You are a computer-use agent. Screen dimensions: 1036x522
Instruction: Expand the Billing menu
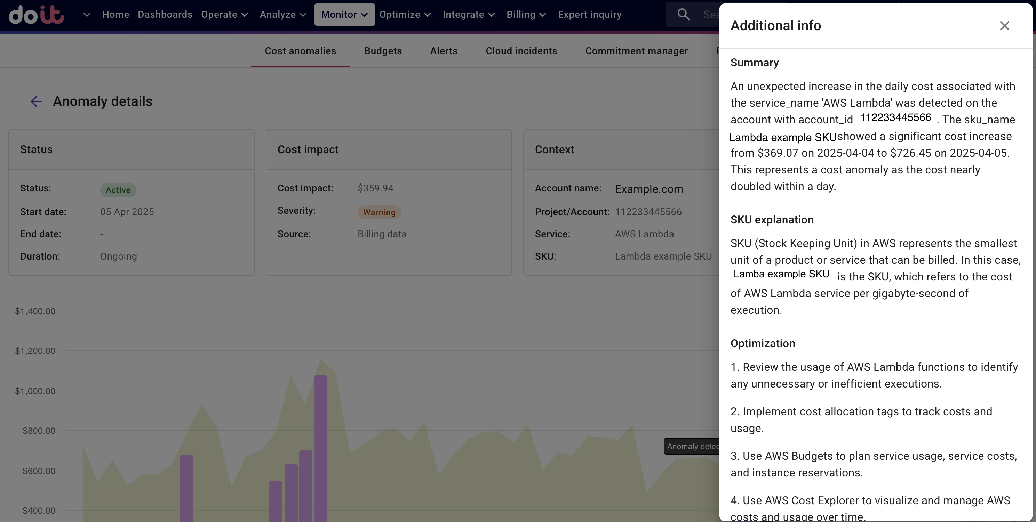tap(526, 15)
